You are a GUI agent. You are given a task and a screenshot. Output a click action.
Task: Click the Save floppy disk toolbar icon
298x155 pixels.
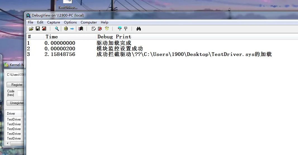(x=38, y=29)
